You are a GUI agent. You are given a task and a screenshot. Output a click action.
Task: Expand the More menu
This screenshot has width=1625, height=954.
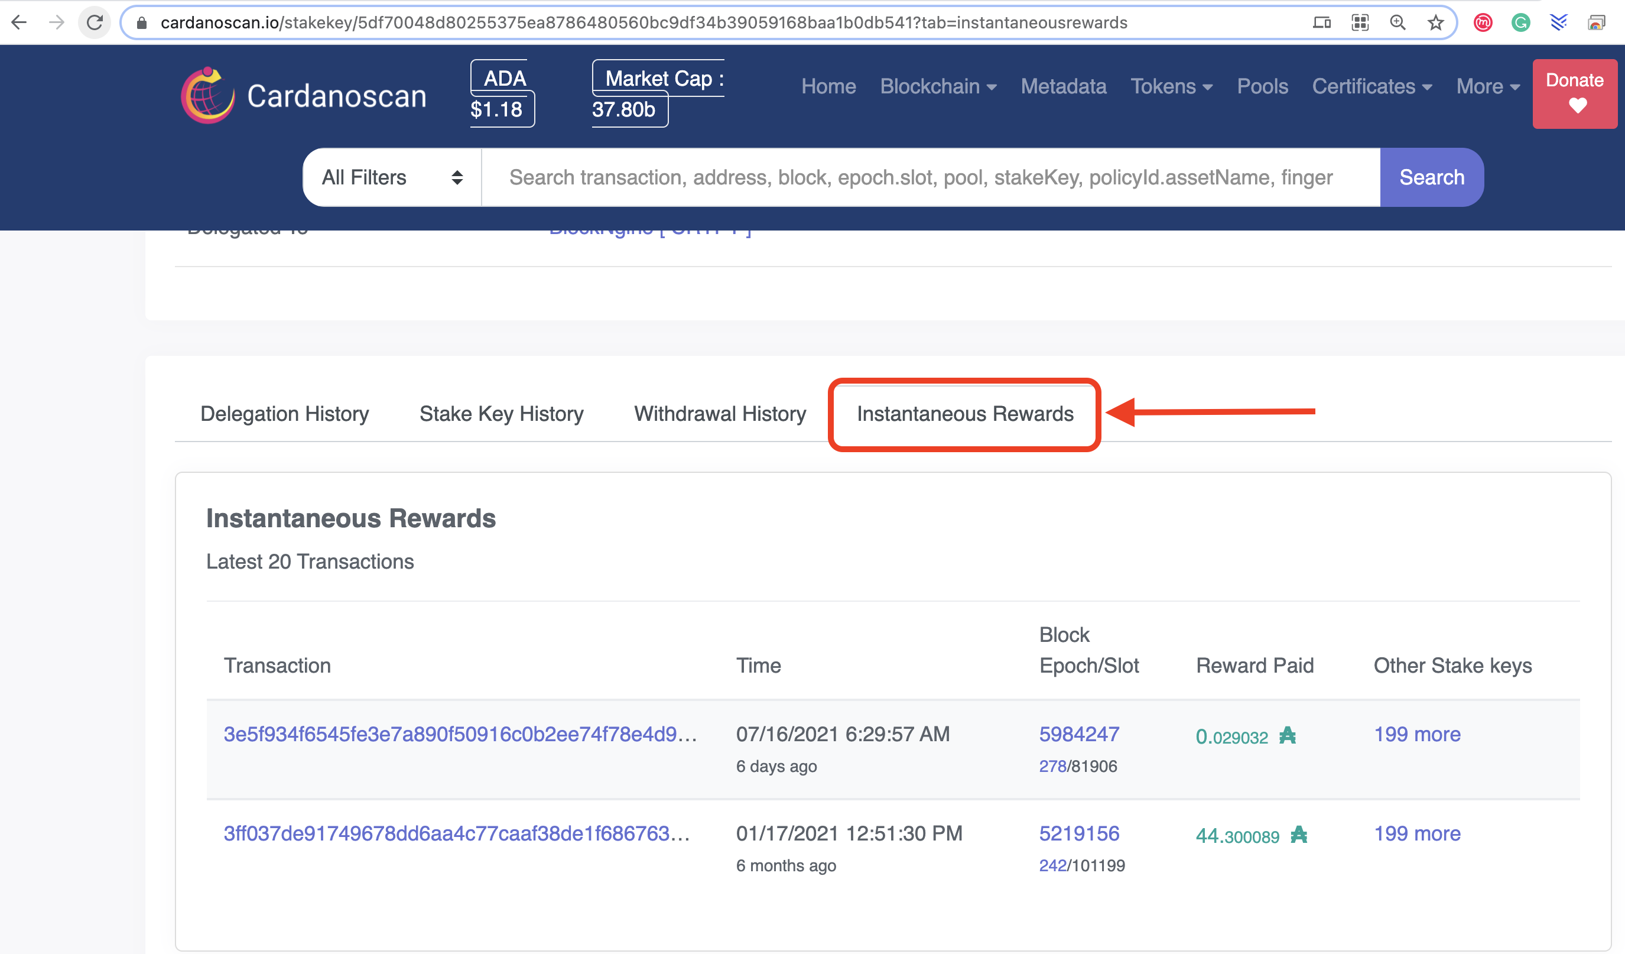[1488, 86]
